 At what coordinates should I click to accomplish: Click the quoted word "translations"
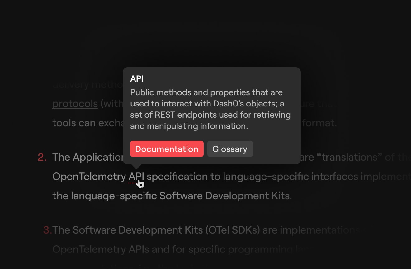point(352,157)
